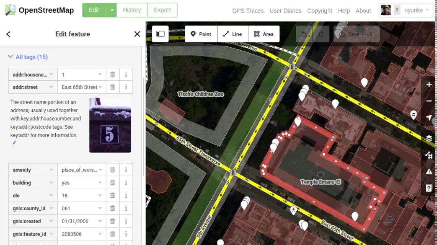Hide info for addr:street tag
The height and width of the screenshot is (245, 437).
(126, 87)
